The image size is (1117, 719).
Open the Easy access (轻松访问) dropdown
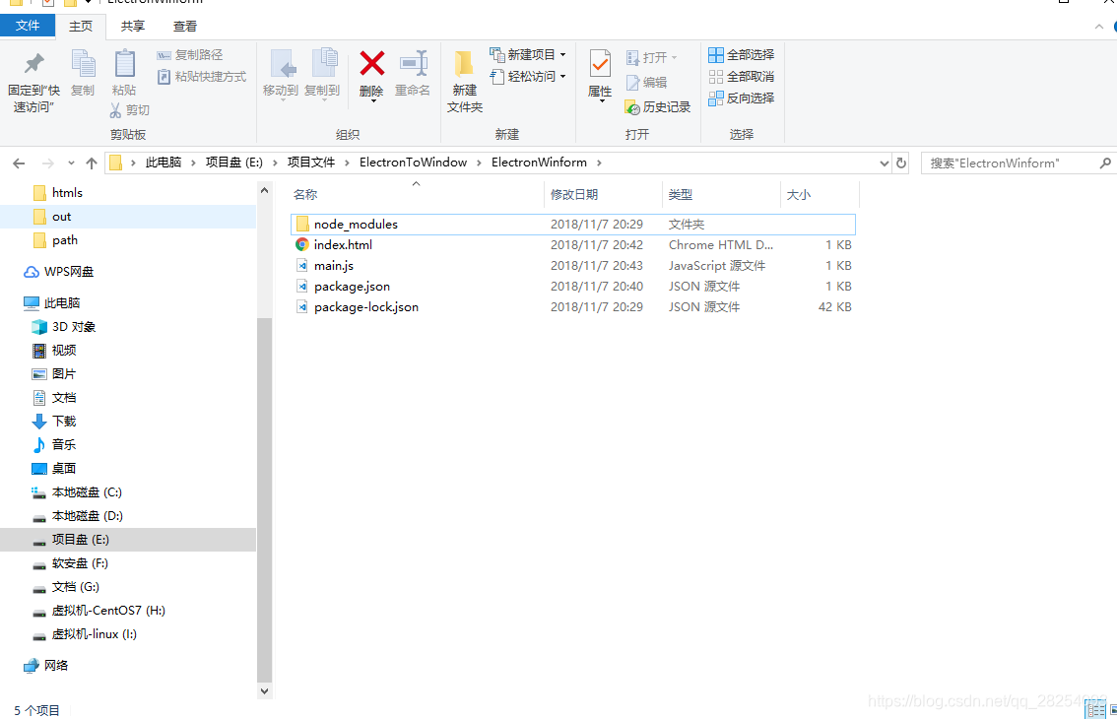[528, 76]
